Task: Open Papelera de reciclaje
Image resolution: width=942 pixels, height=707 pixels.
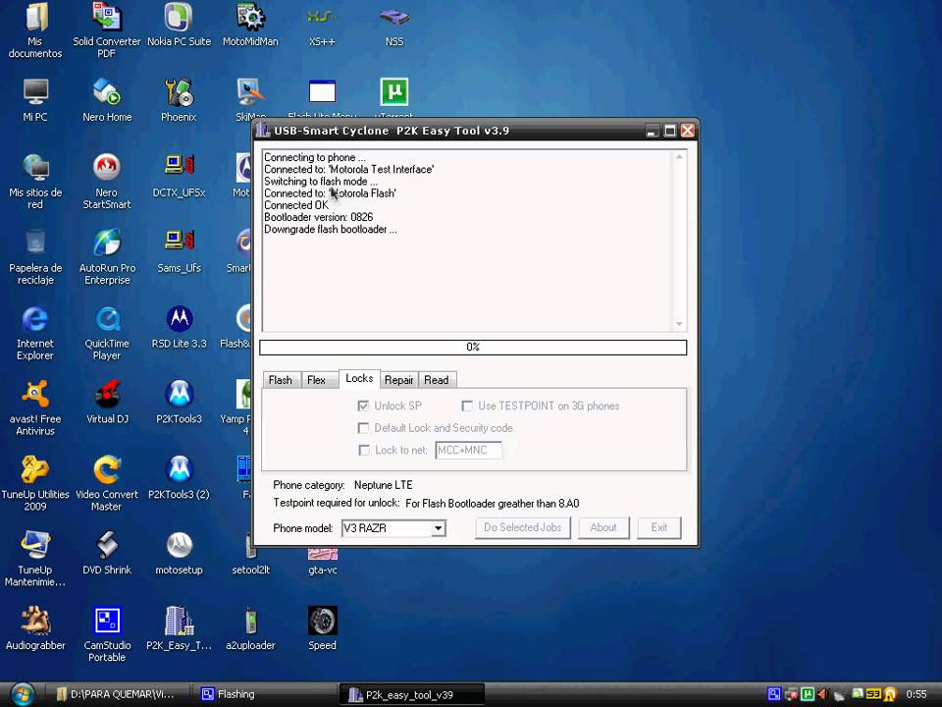Action: tap(35, 256)
